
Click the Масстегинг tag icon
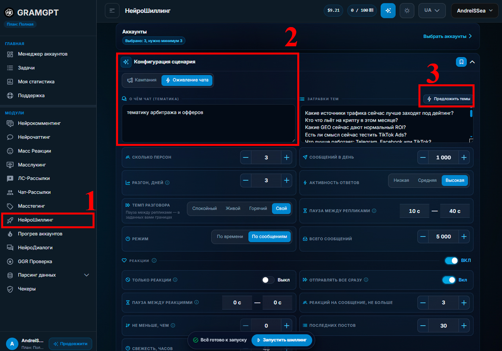pyautogui.click(x=10, y=206)
